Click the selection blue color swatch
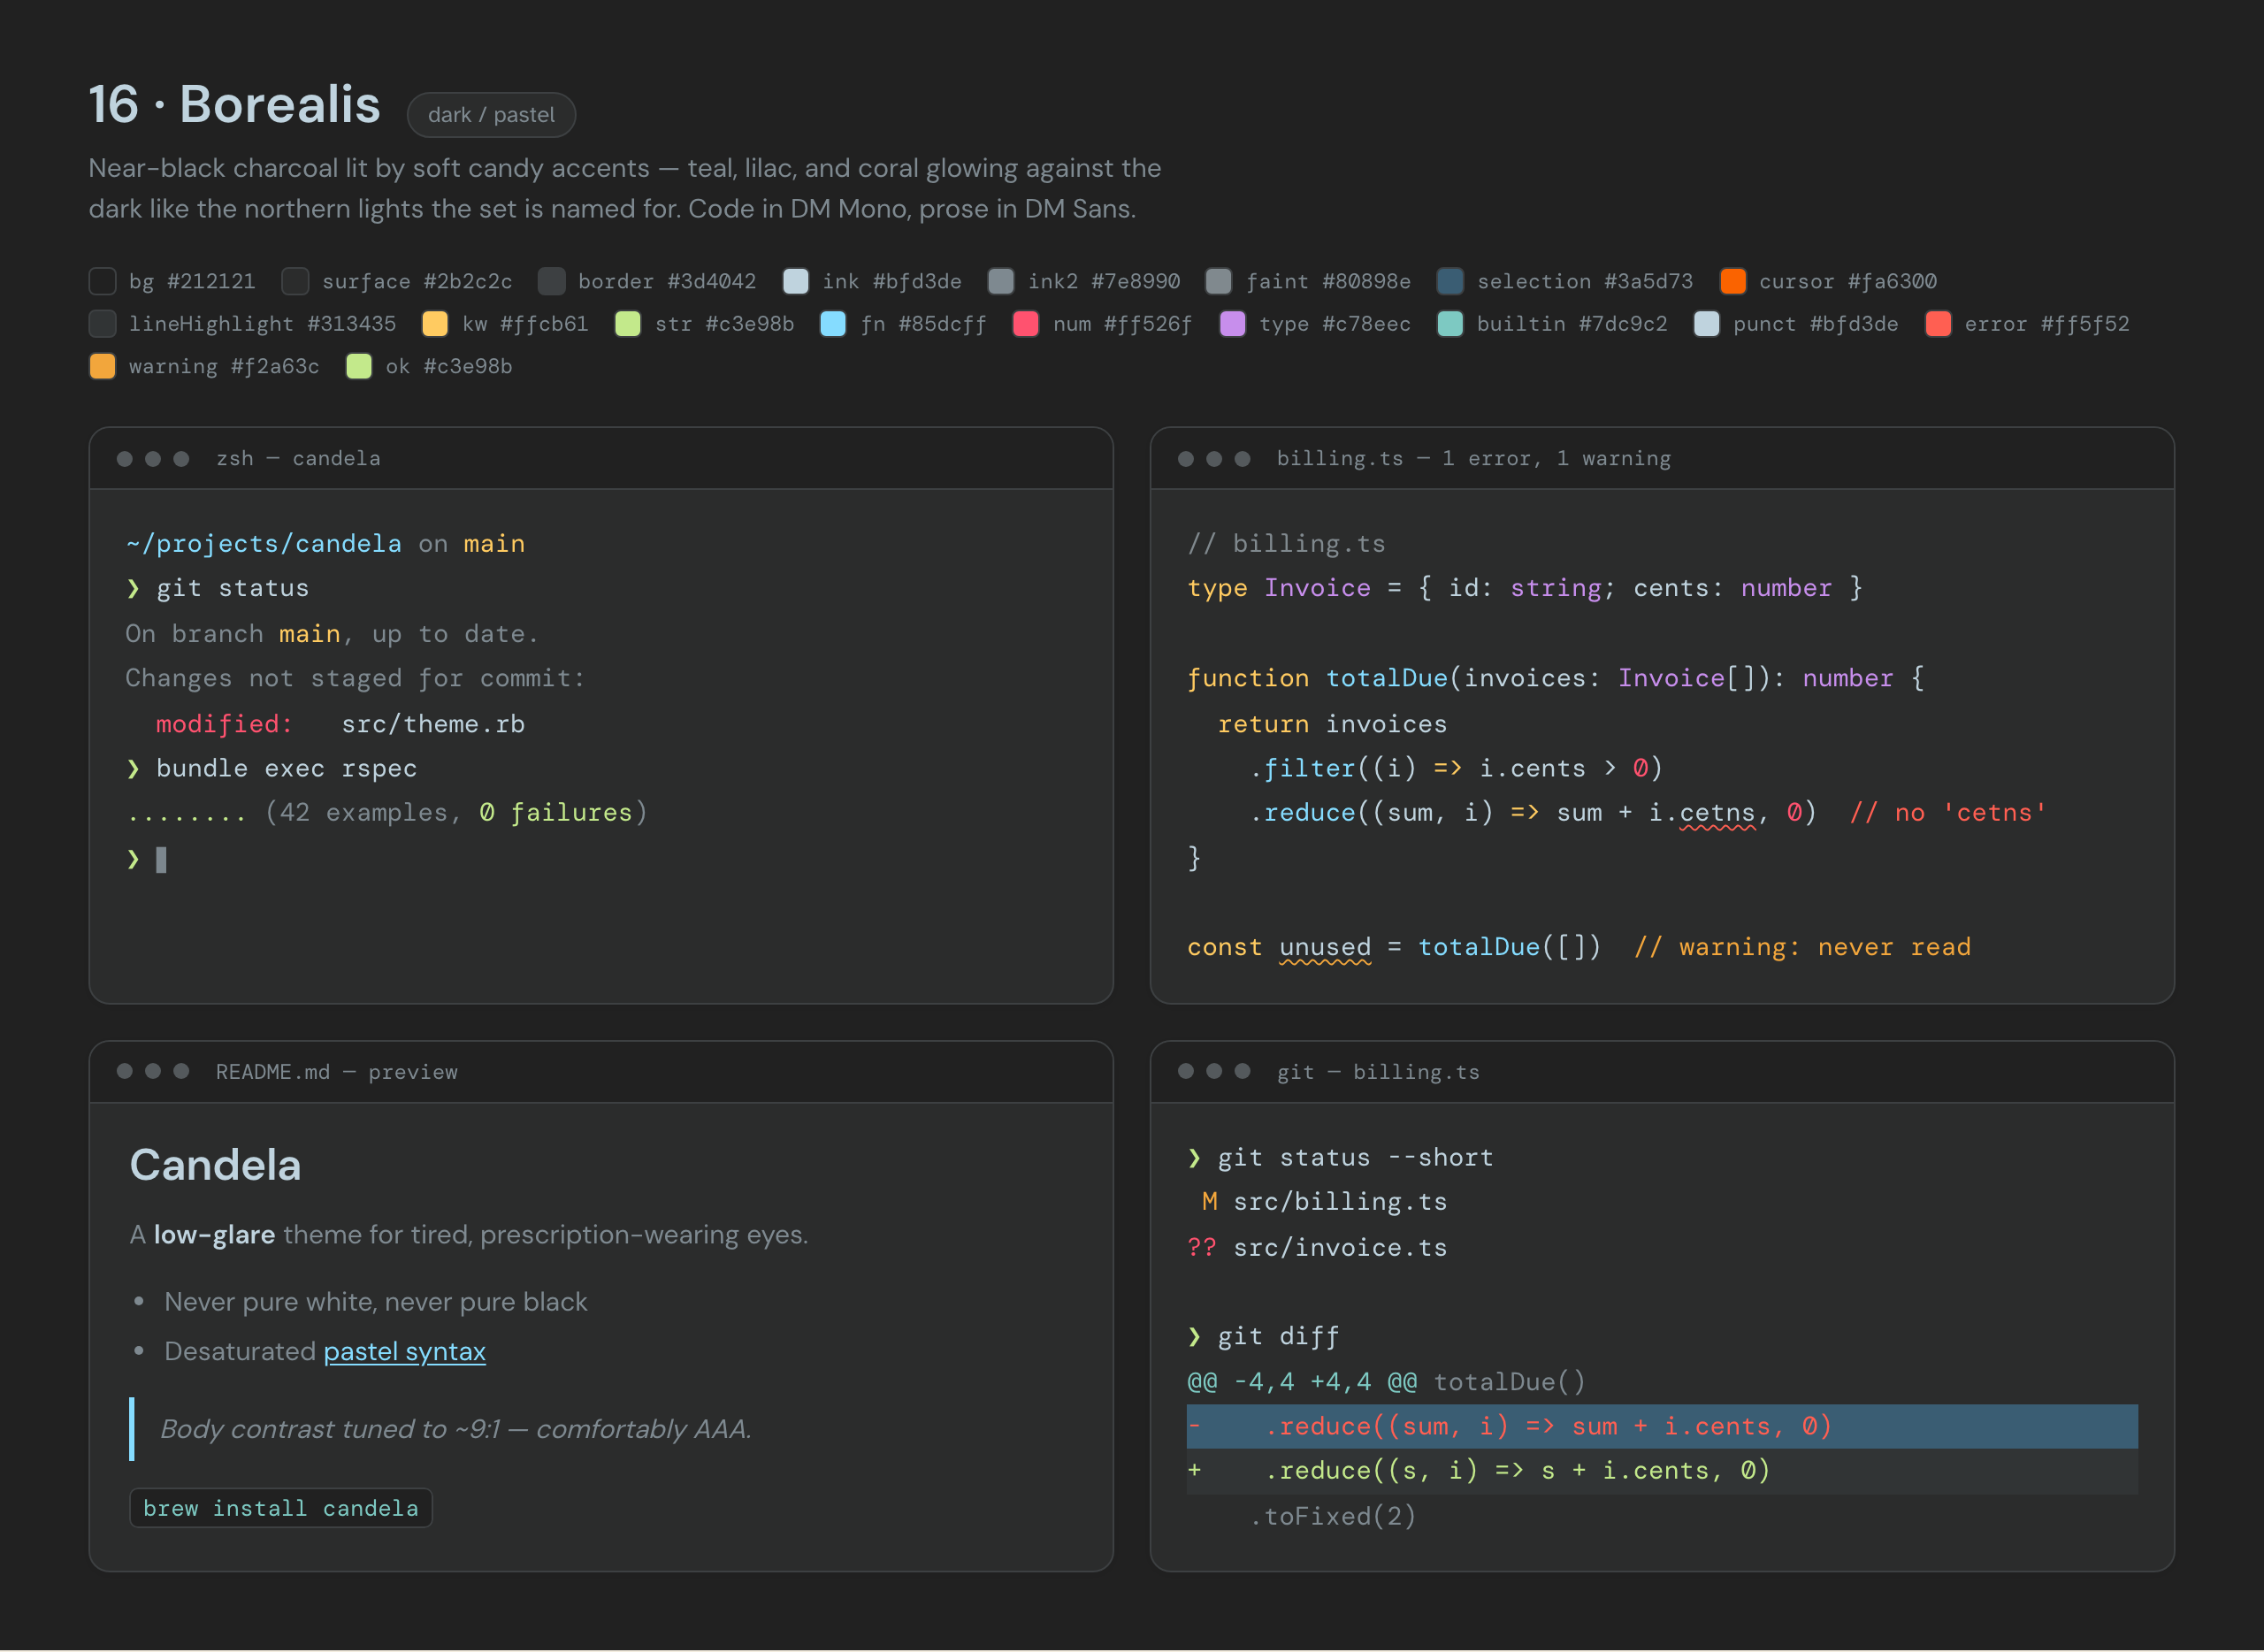This screenshot has height=1652, width=2264. 1450,281
